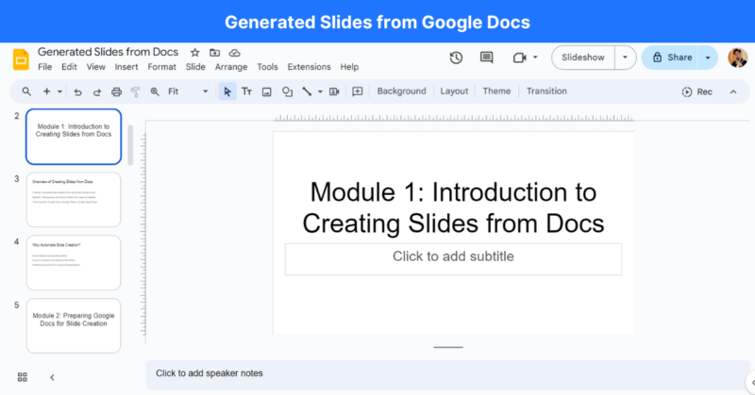This screenshot has width=755, height=395.
Task: Click the Move to folder icon
Action: coord(215,53)
